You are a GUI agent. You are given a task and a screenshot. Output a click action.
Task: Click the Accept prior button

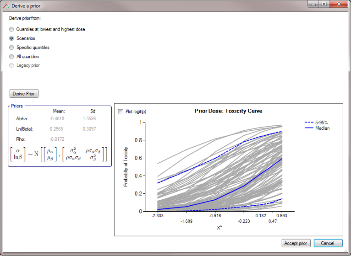(x=296, y=243)
